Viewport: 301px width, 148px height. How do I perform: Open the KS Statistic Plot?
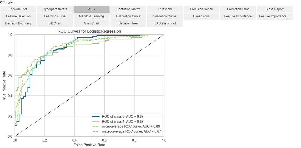point(165,23)
